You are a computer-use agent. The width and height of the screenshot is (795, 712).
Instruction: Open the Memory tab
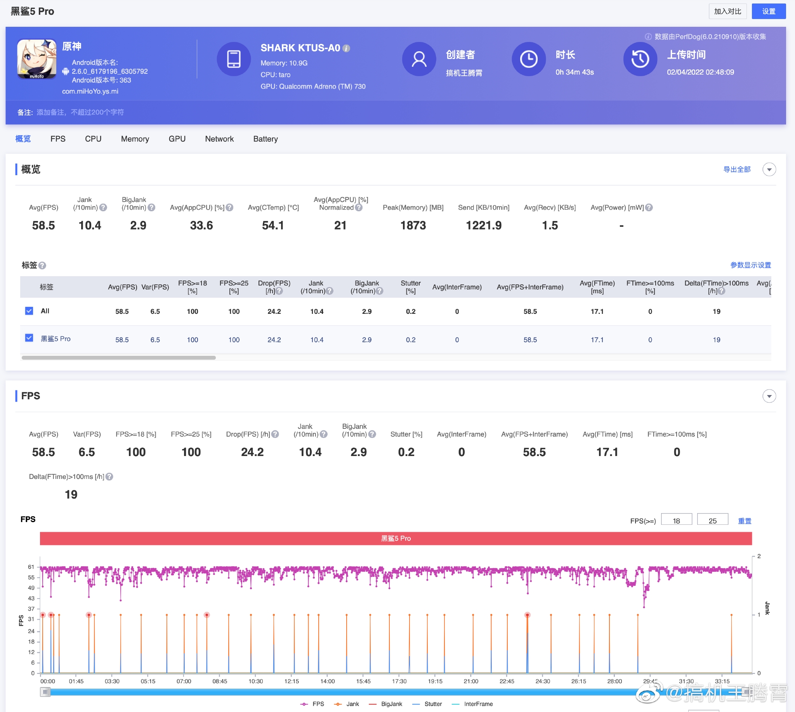tap(135, 139)
